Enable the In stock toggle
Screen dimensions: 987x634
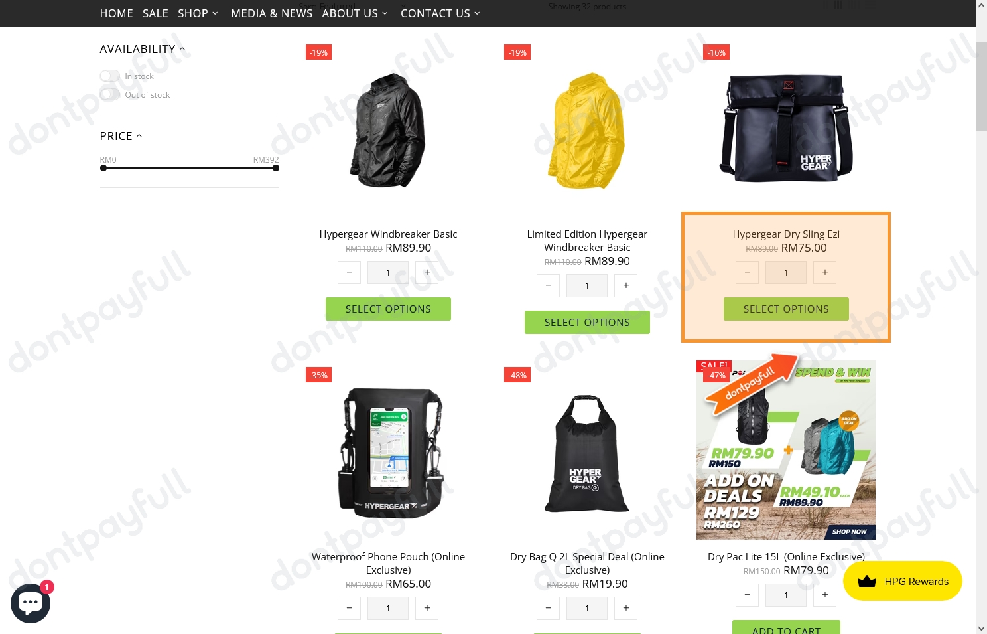pos(110,76)
